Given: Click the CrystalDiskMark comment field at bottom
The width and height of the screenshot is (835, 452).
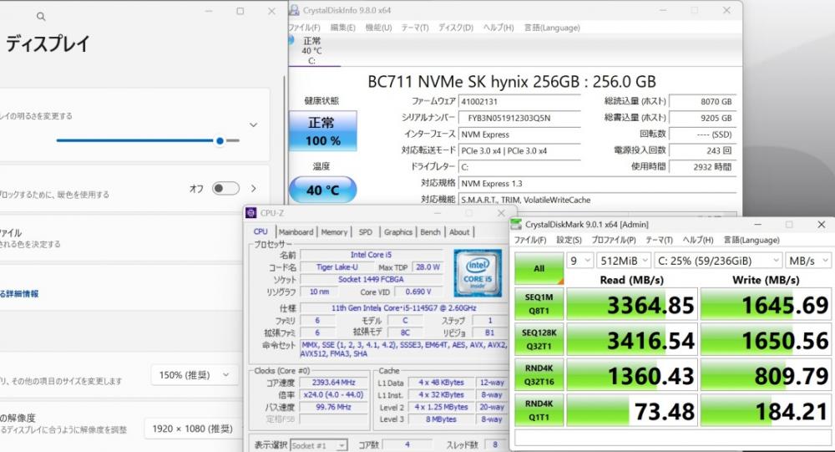Looking at the screenshot, I should [672, 438].
